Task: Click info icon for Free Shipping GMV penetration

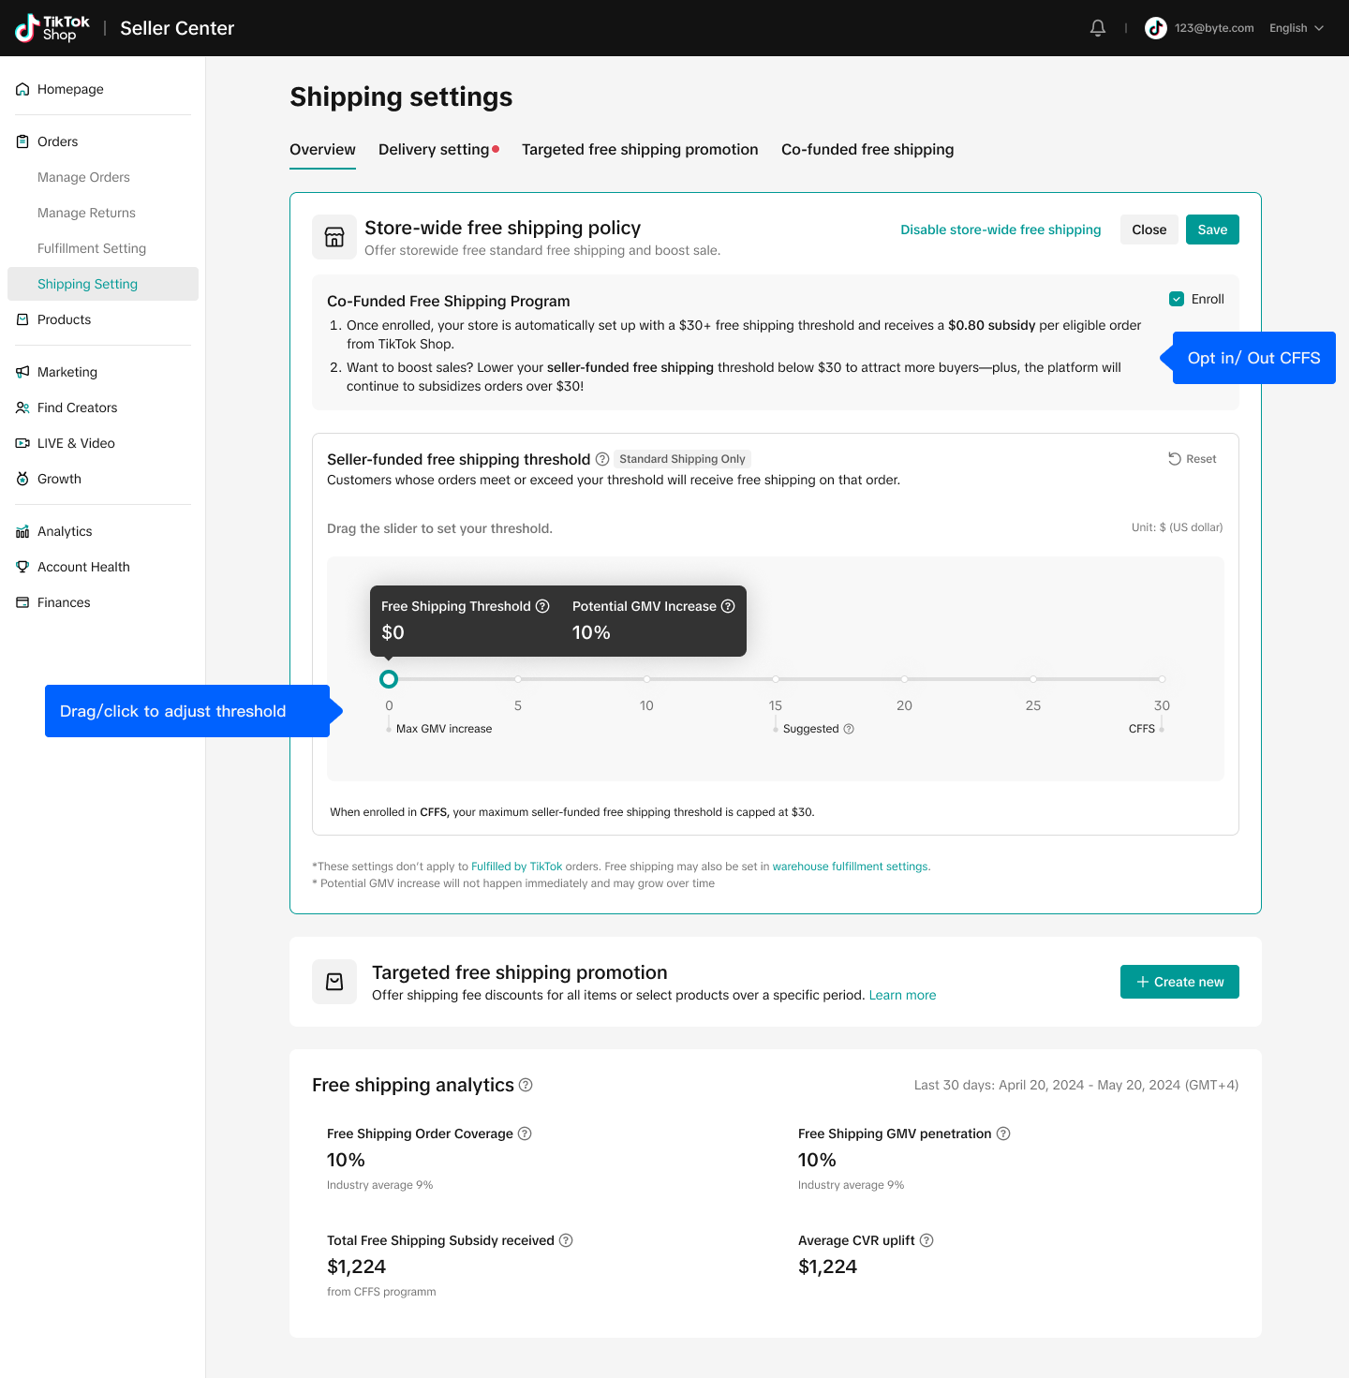Action: coord(1003,1134)
